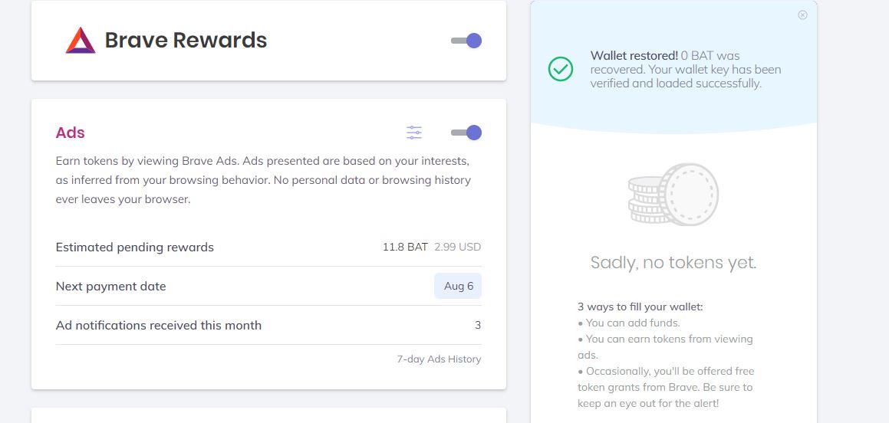Open the Ads settings sliders icon
The image size is (889, 423).
pos(414,133)
